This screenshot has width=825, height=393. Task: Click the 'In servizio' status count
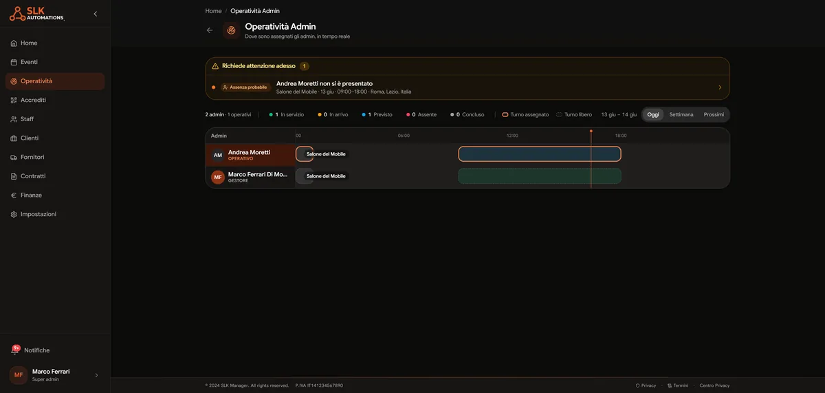tap(287, 114)
